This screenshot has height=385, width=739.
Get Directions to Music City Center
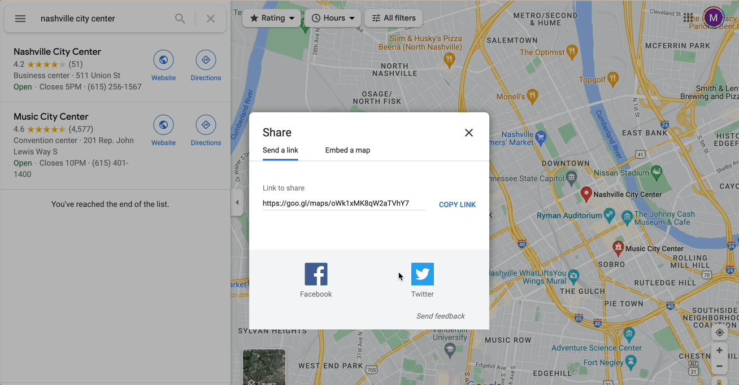click(206, 125)
